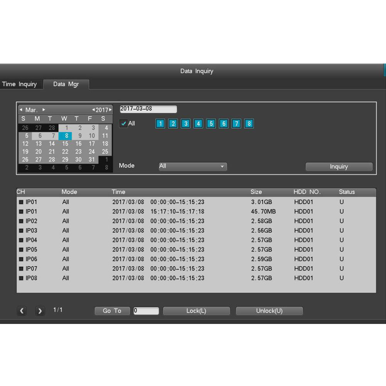This screenshot has height=386, width=386.
Task: Click the date field 2017-03-08
Action: [148, 109]
